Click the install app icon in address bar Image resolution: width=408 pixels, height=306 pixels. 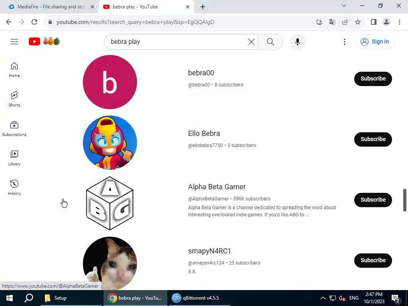pyautogui.click(x=319, y=22)
